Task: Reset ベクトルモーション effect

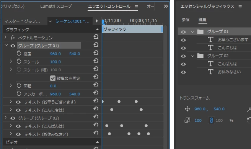Action: [96, 37]
